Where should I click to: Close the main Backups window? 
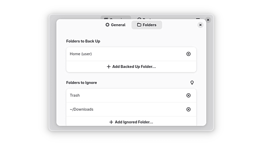pyautogui.click(x=208, y=20)
